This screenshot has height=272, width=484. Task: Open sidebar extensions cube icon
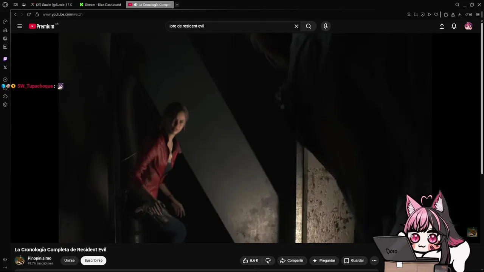5,96
